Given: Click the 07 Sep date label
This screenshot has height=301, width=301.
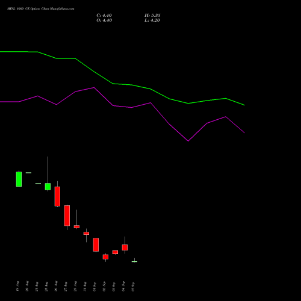Looking at the screenshot, I should 133,286.
